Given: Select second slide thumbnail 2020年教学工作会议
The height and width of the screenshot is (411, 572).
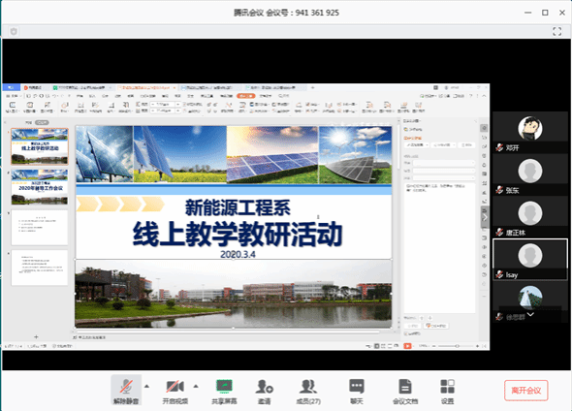Looking at the screenshot, I should (x=40, y=187).
